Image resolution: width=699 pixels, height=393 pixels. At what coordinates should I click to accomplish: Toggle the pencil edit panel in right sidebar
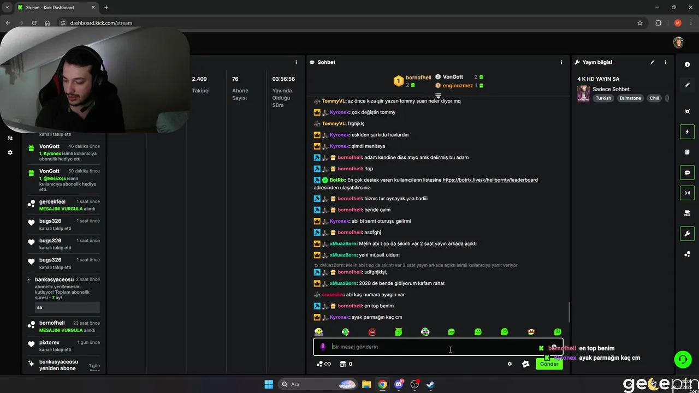pos(687,85)
